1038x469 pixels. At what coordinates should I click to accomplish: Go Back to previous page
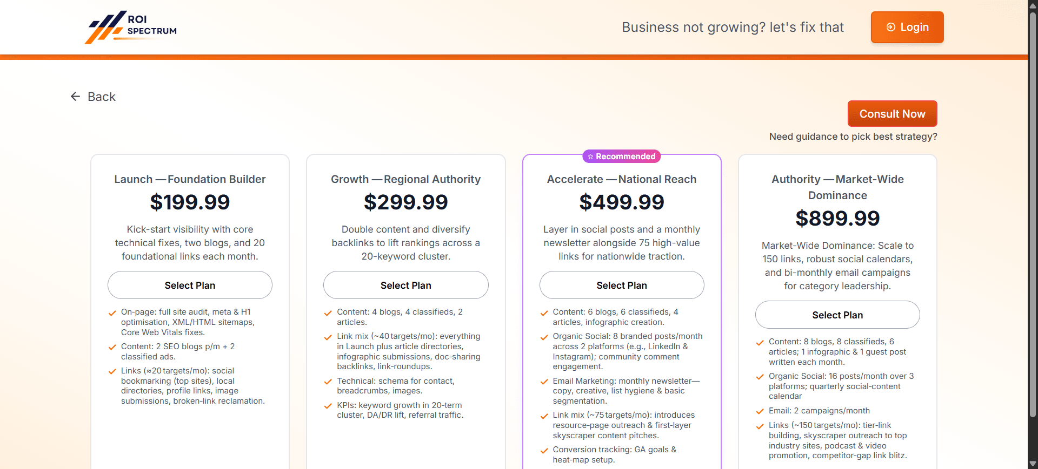point(101,97)
